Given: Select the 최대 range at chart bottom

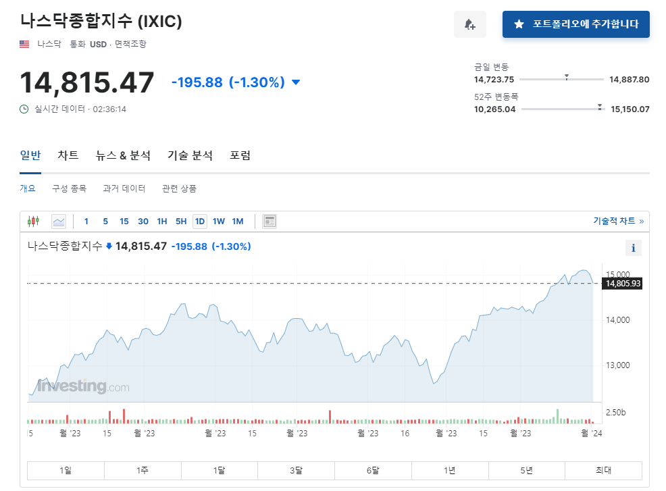Looking at the screenshot, I should (x=603, y=470).
